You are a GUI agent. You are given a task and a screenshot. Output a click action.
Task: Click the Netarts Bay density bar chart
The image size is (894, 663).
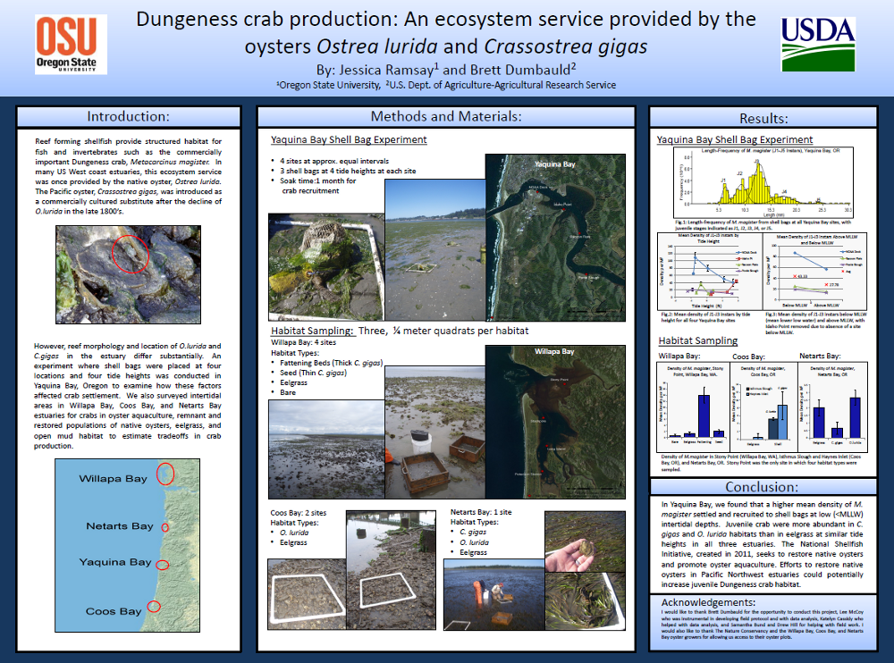(x=833, y=407)
